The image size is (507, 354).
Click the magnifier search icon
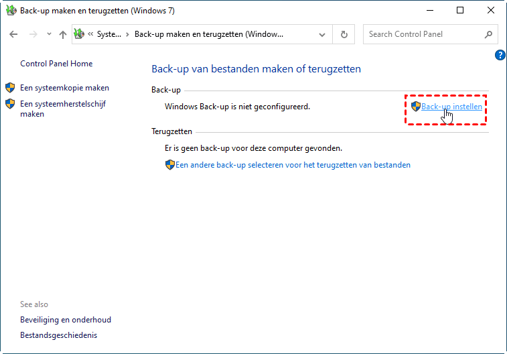click(x=488, y=34)
